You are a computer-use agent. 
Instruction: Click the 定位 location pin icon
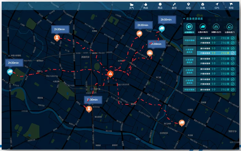(188, 6)
